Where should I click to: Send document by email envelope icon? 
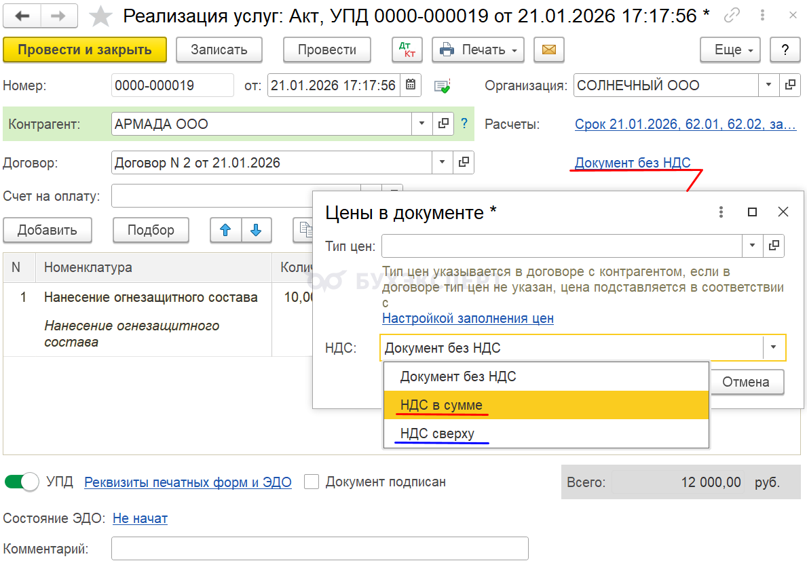[548, 50]
